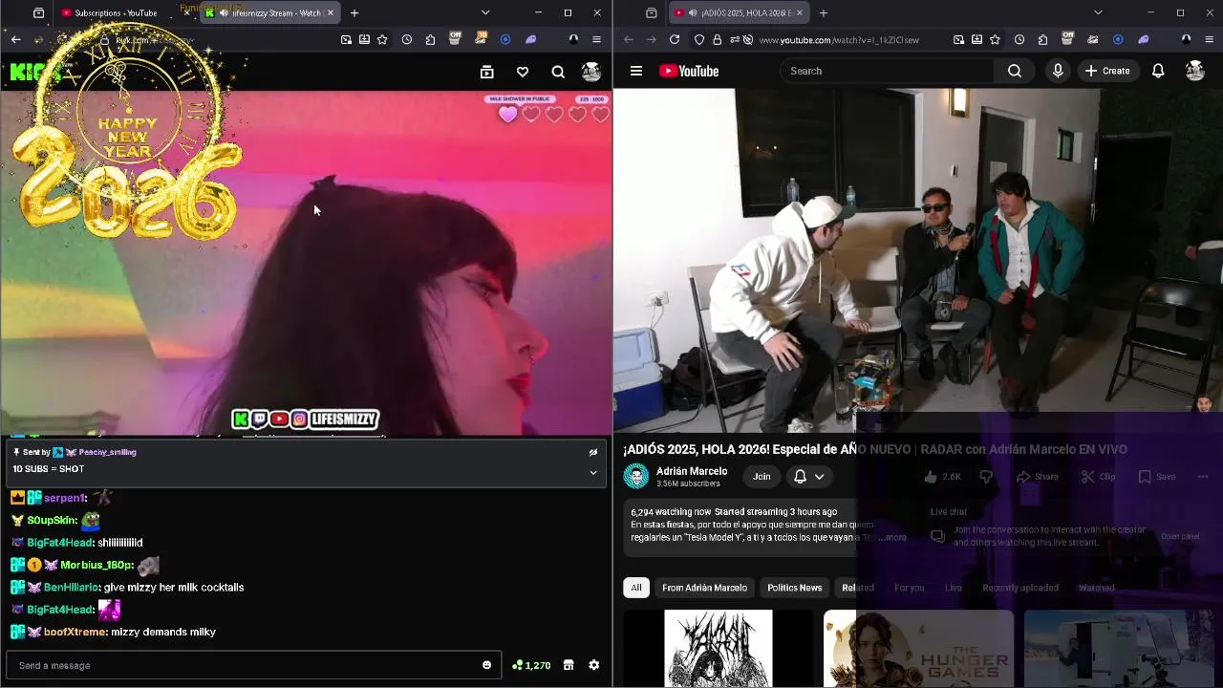Mute the lifeismizzy Stream tab audio
This screenshot has height=688, width=1223.
coord(223,13)
